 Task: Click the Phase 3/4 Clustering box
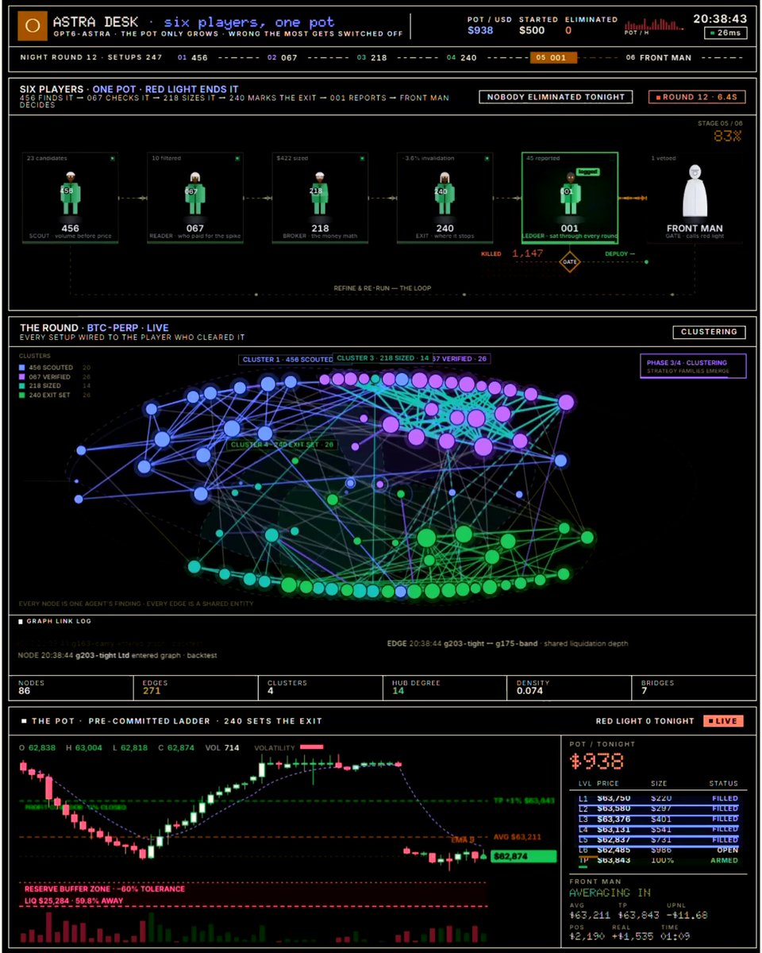pos(693,365)
